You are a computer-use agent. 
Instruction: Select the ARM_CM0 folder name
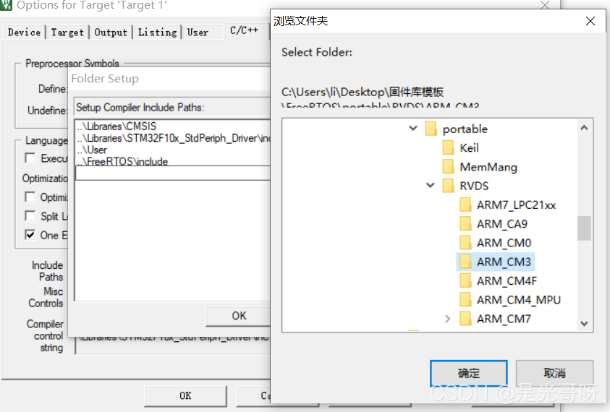click(504, 244)
